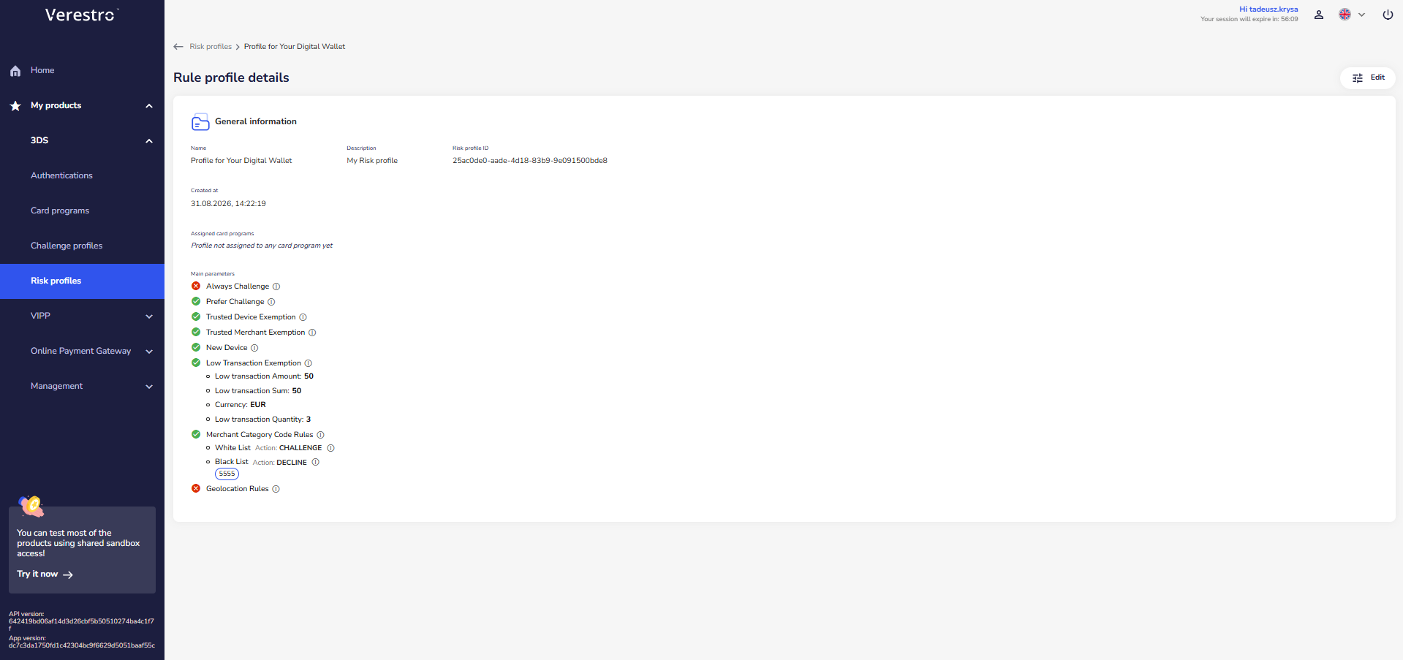The height and width of the screenshot is (660, 1403).
Task: Click the 5555 black list code chip
Action: 227,474
